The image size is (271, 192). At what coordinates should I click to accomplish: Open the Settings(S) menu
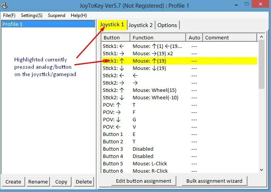(x=32, y=15)
